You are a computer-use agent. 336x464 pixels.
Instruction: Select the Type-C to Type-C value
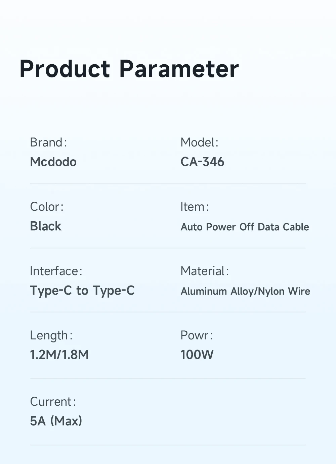pos(82,291)
